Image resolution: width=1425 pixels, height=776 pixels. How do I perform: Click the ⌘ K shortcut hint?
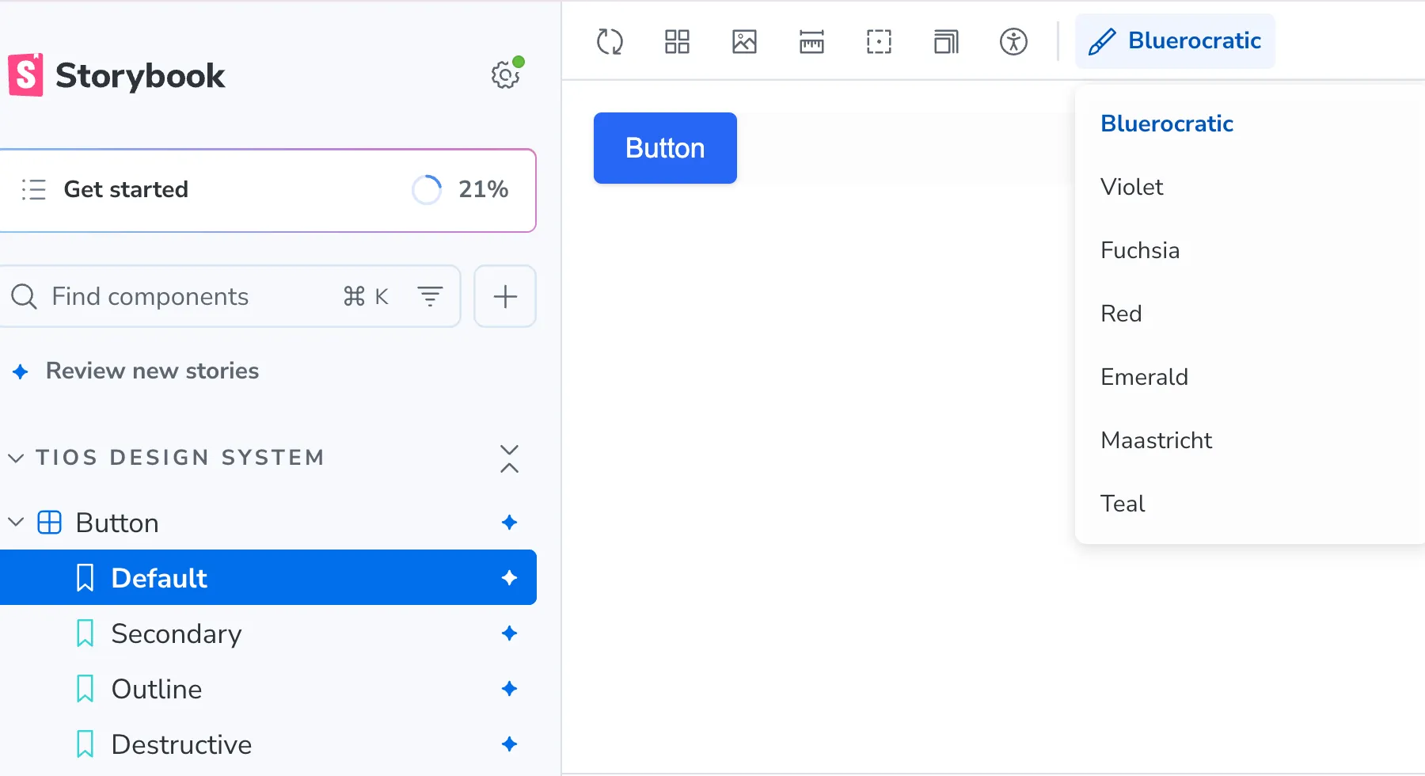click(x=366, y=296)
